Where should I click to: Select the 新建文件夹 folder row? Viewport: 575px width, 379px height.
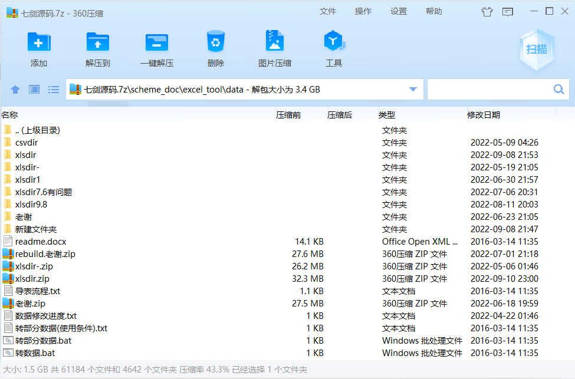tap(288, 229)
